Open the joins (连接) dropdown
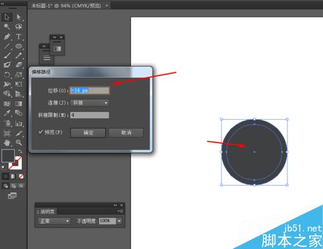 (x=90, y=103)
